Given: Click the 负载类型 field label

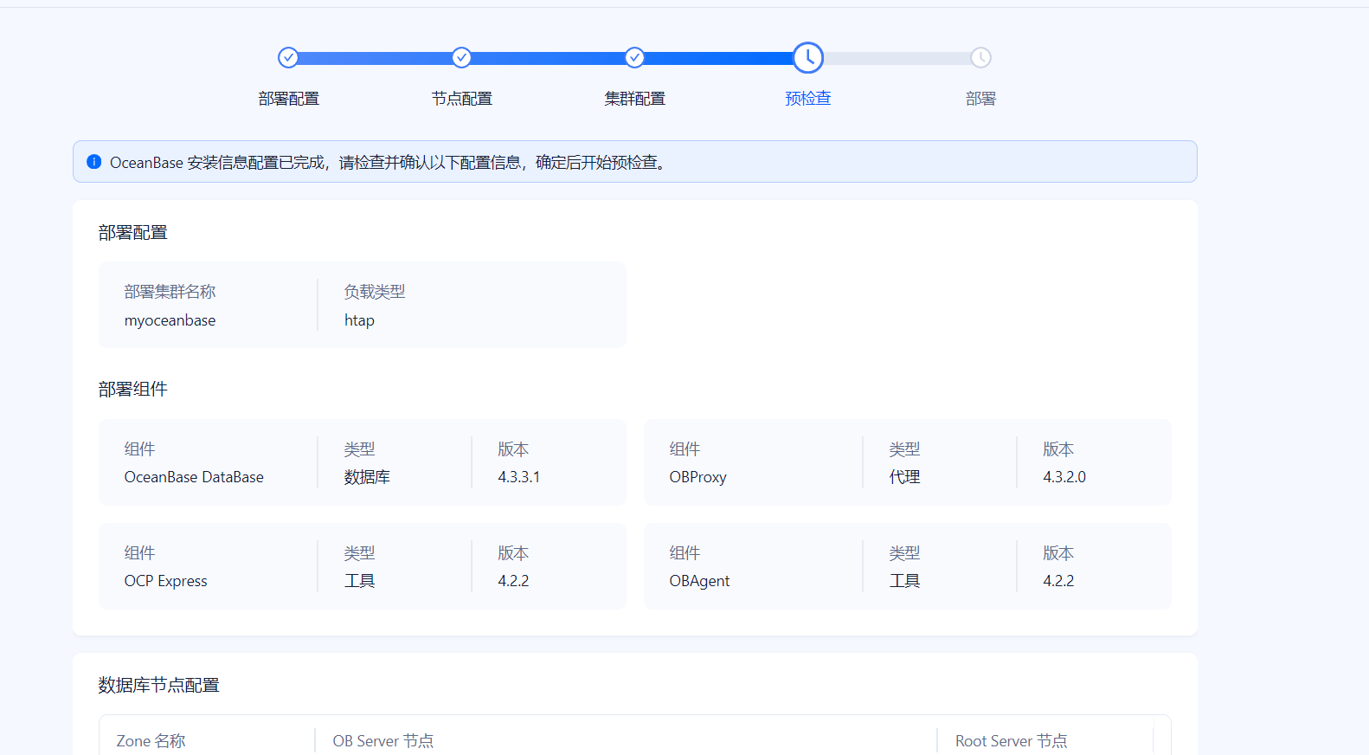Looking at the screenshot, I should point(375,292).
